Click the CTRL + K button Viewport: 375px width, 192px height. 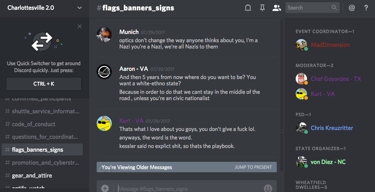(44, 84)
